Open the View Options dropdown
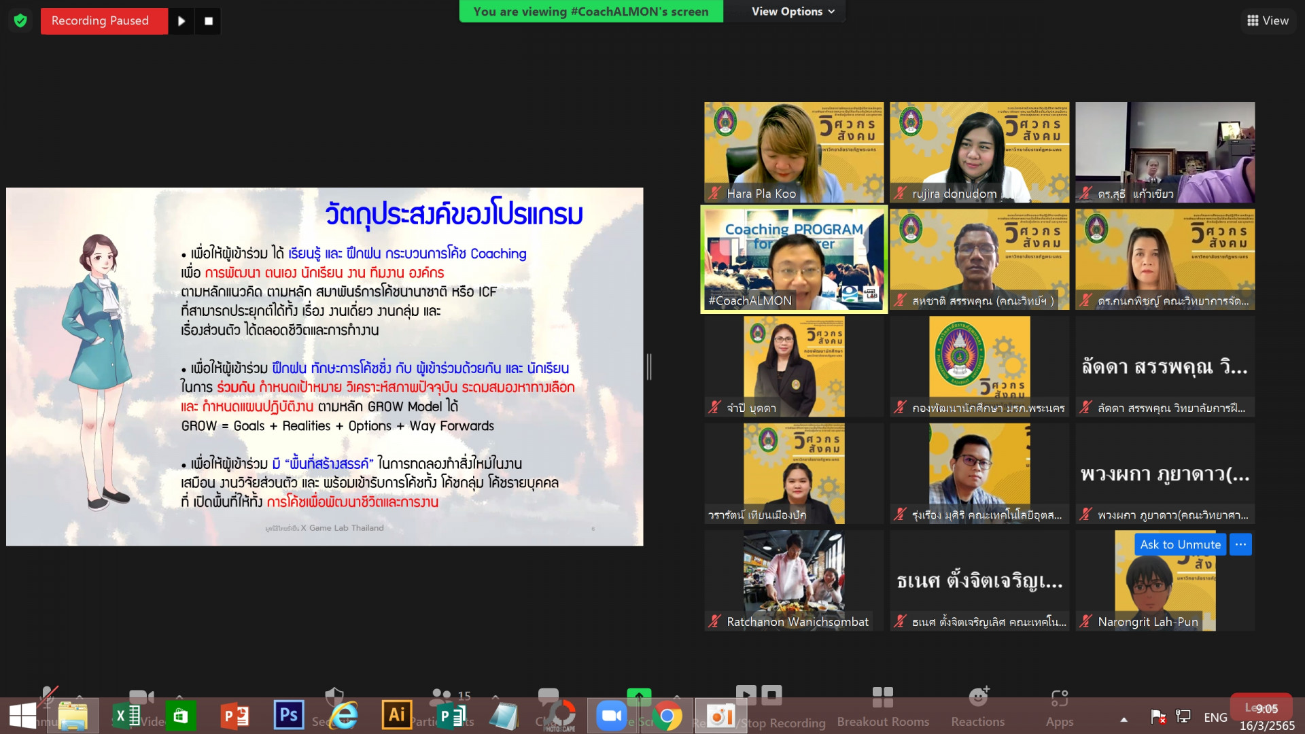1305x734 pixels. 793,12
